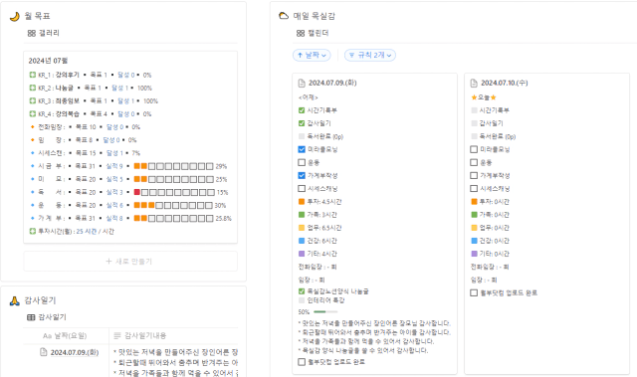Image resolution: width=637 pixels, height=377 pixels.
Task: Check 운동 on the 2024.07.09 card
Action: (302, 162)
